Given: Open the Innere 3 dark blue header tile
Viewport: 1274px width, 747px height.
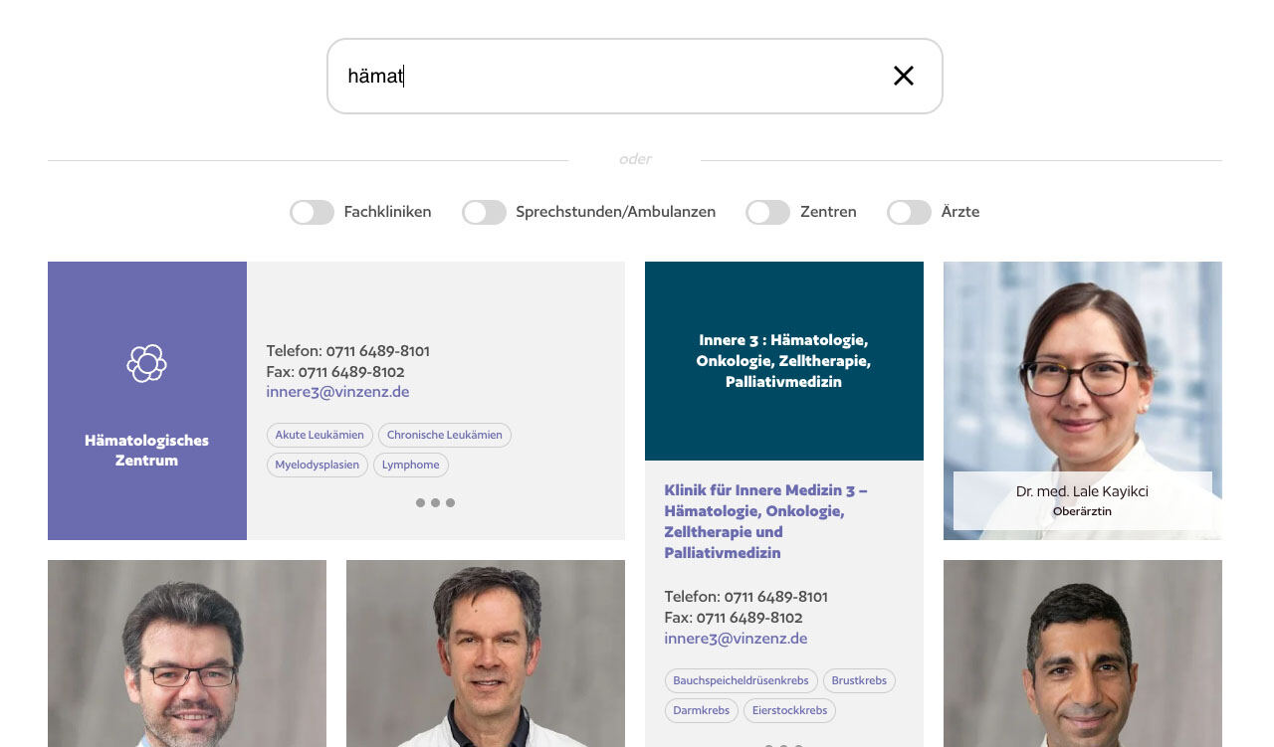Looking at the screenshot, I should click(784, 361).
